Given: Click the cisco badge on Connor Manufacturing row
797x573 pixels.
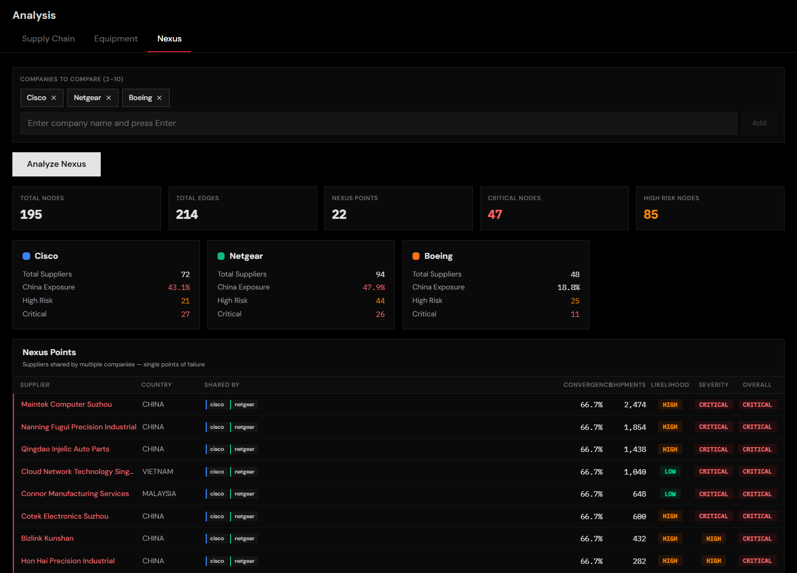Looking at the screenshot, I should pyautogui.click(x=216, y=493).
